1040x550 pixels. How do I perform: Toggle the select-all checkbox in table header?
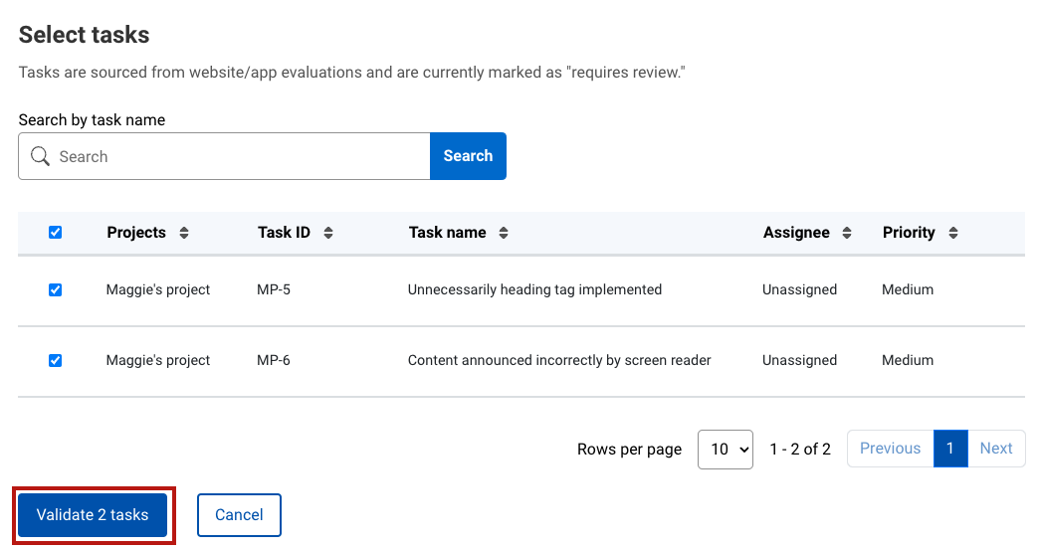click(x=56, y=233)
